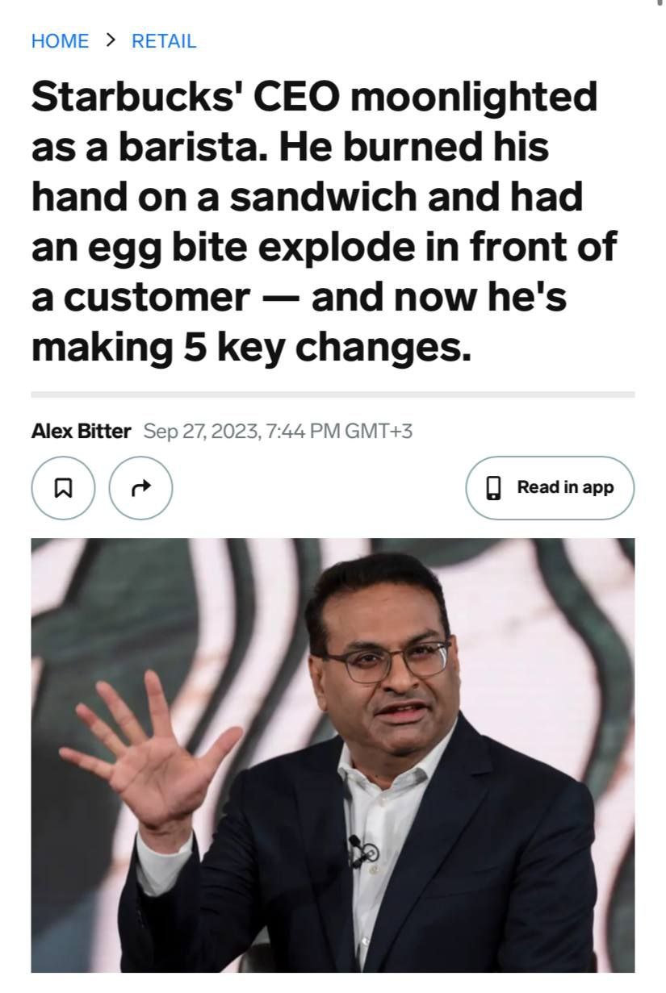Click the headline beginning "Starbucks' CEO moonlighted"
The height and width of the screenshot is (993, 666).
click(324, 221)
